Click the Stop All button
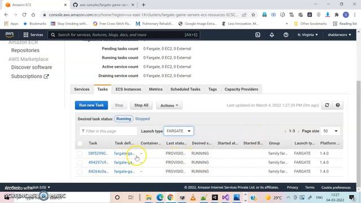 pos(141,105)
